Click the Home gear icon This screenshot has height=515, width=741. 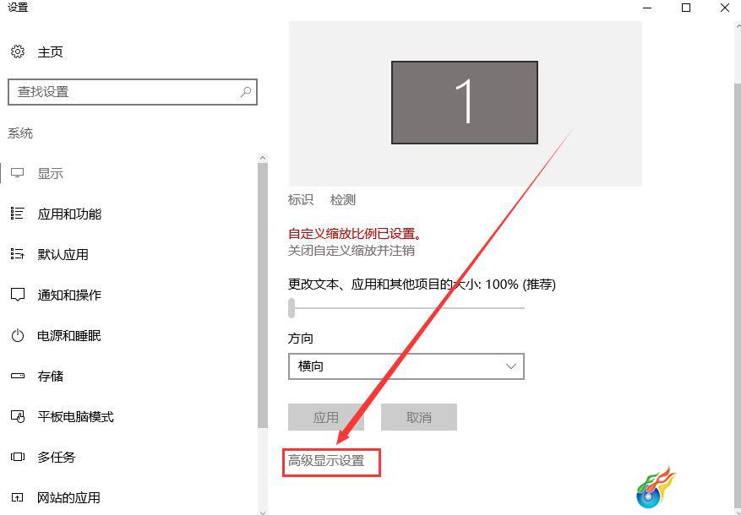18,51
